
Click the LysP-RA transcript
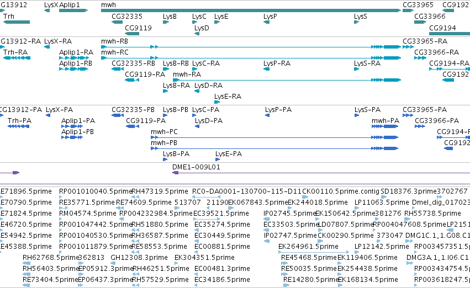(x=266, y=69)
